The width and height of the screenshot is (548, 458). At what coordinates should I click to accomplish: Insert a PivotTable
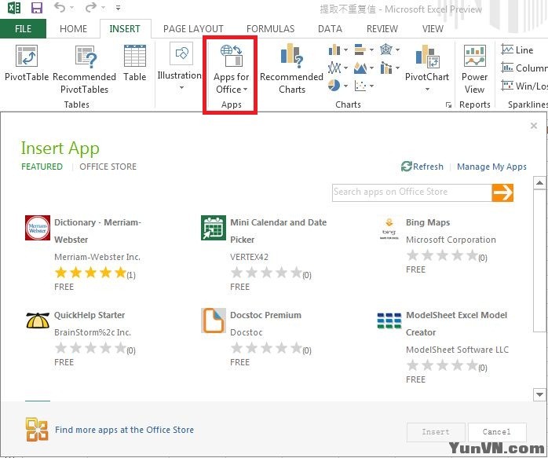tap(27, 64)
